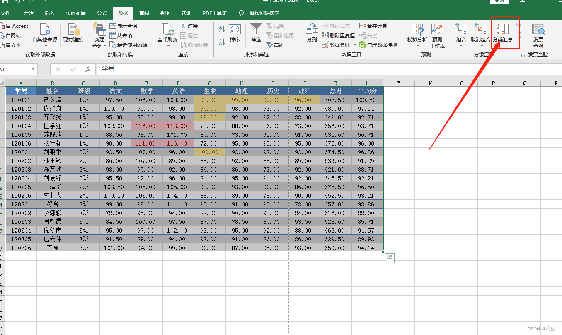
Task: Open the 分级显示 outline dialog launcher
Action: tap(523, 55)
